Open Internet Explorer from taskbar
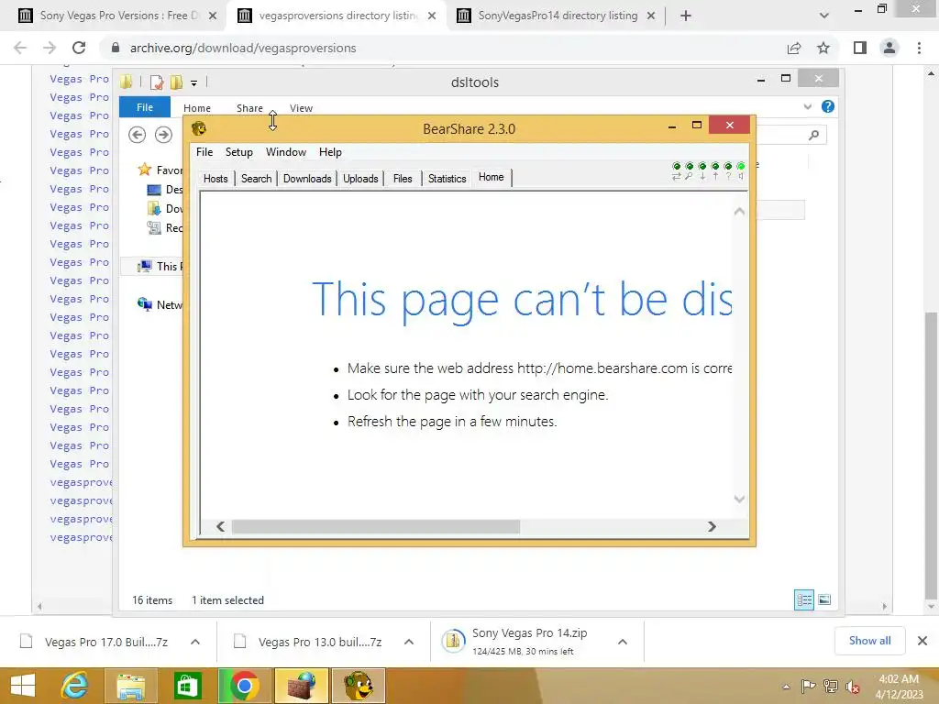The height and width of the screenshot is (704, 939). (75, 686)
